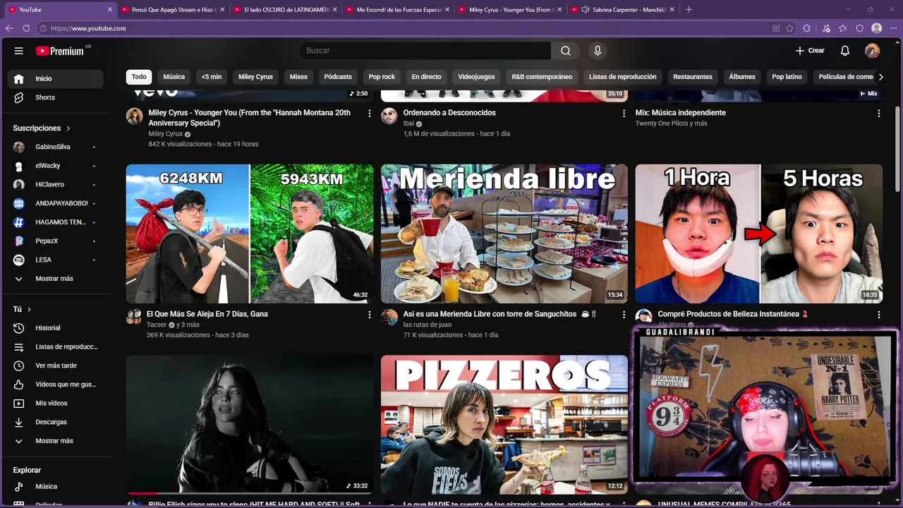Switch to Sabrina Carpenter browser tab
Viewport: 903px width, 508px height.
tap(624, 10)
